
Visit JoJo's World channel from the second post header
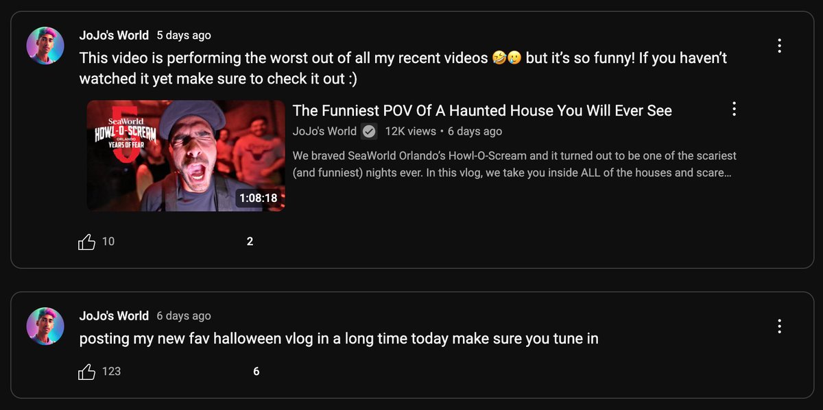click(114, 316)
